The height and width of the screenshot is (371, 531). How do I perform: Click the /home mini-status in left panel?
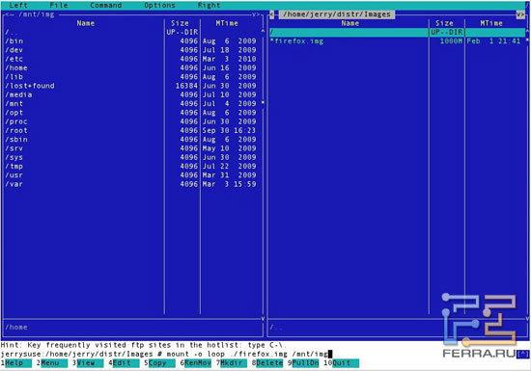click(16, 327)
